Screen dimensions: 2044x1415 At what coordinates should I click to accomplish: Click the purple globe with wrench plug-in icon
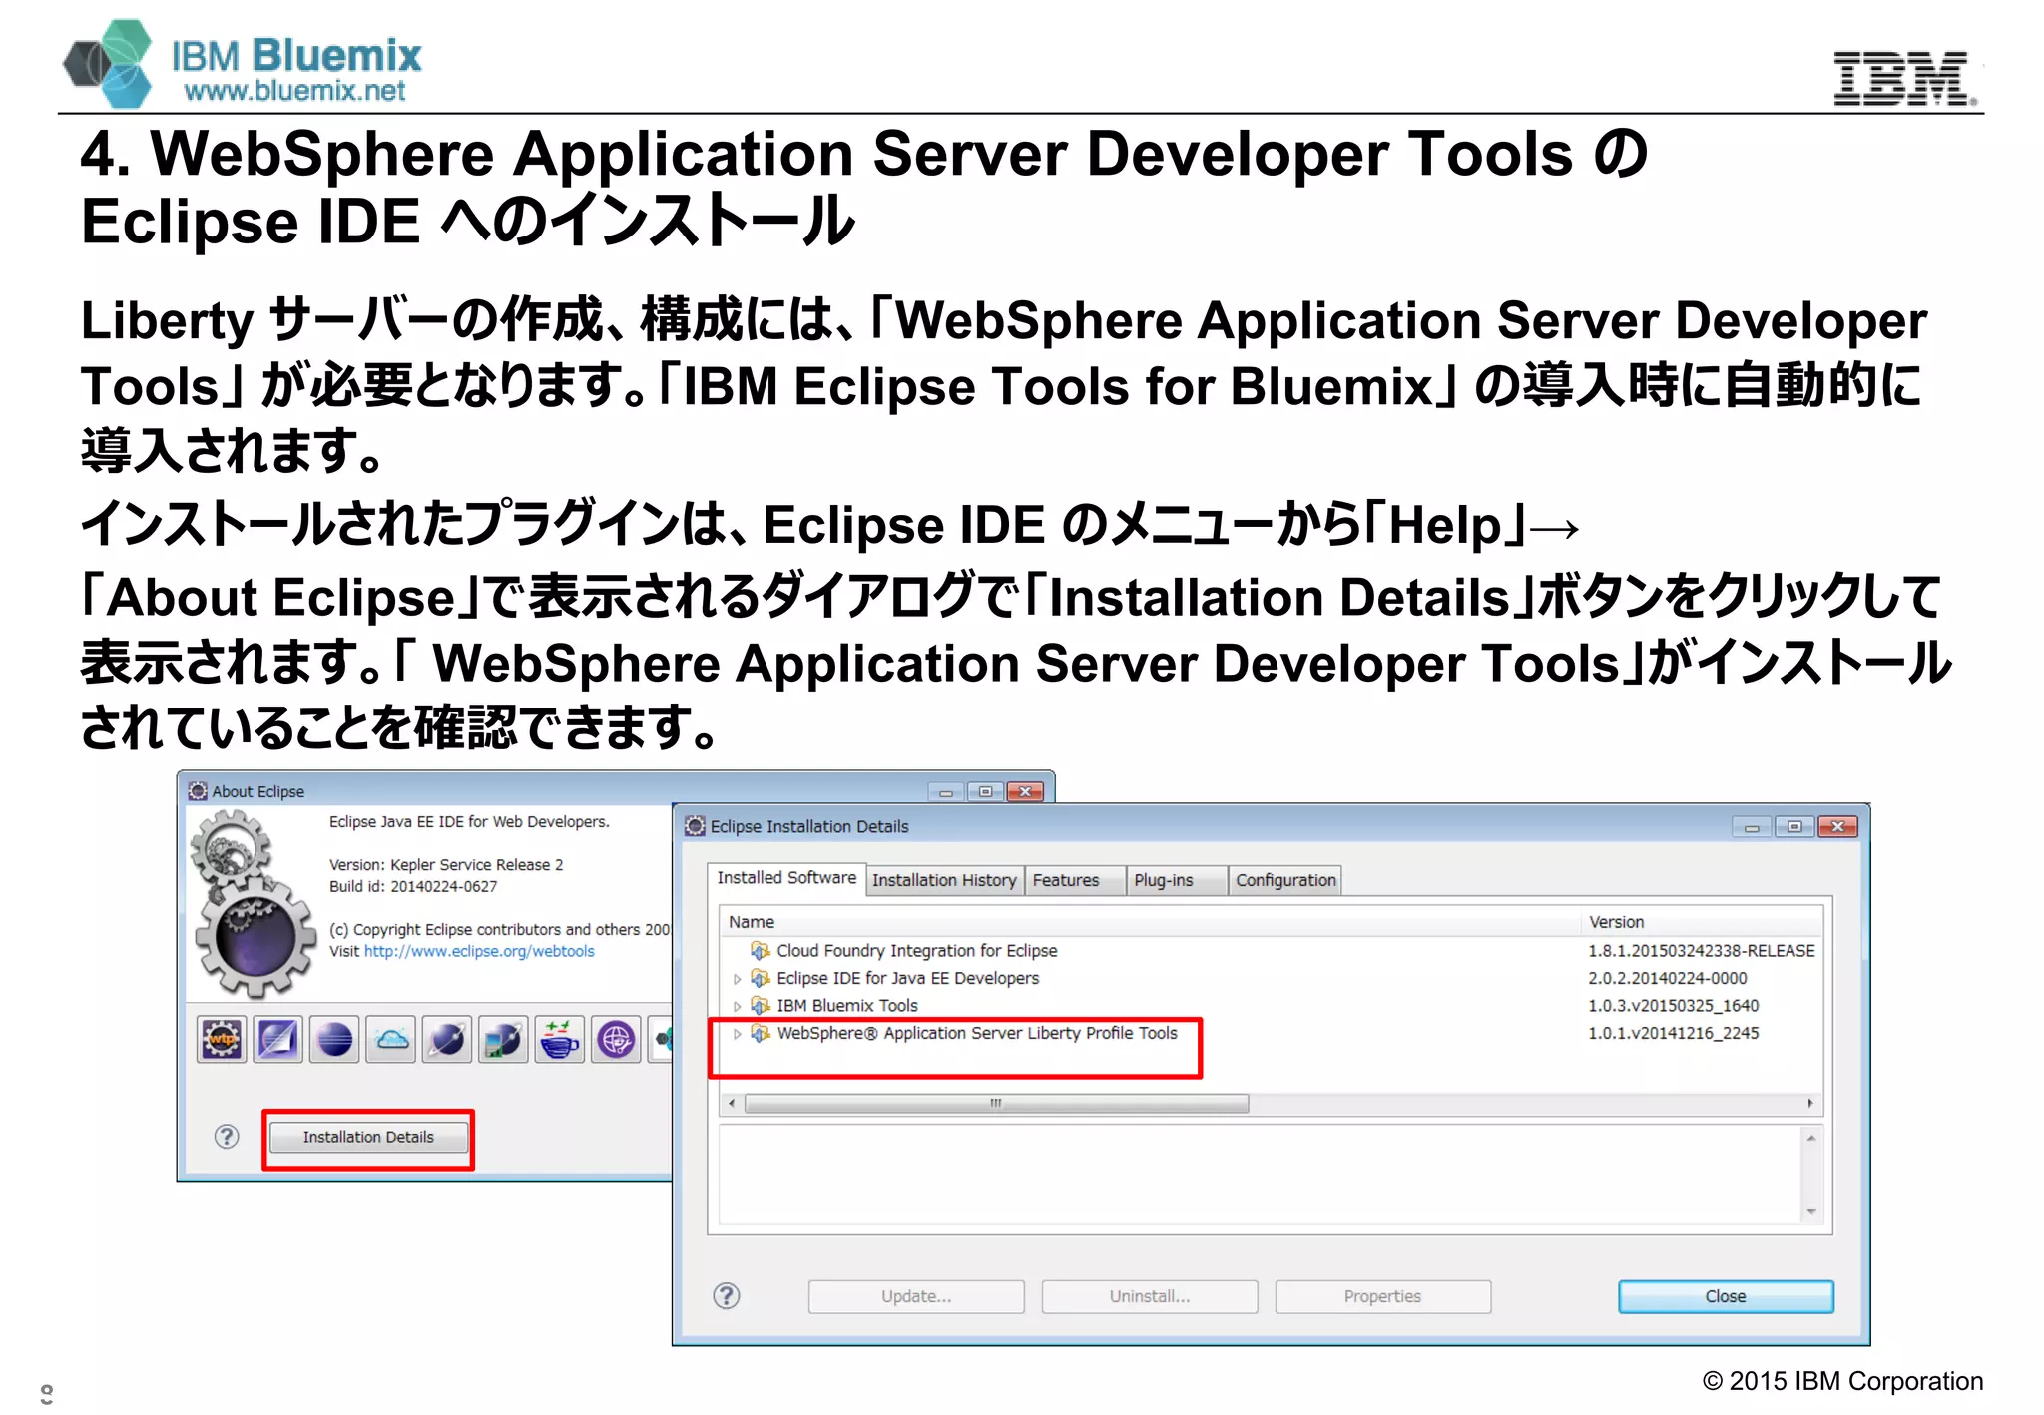point(617,1040)
